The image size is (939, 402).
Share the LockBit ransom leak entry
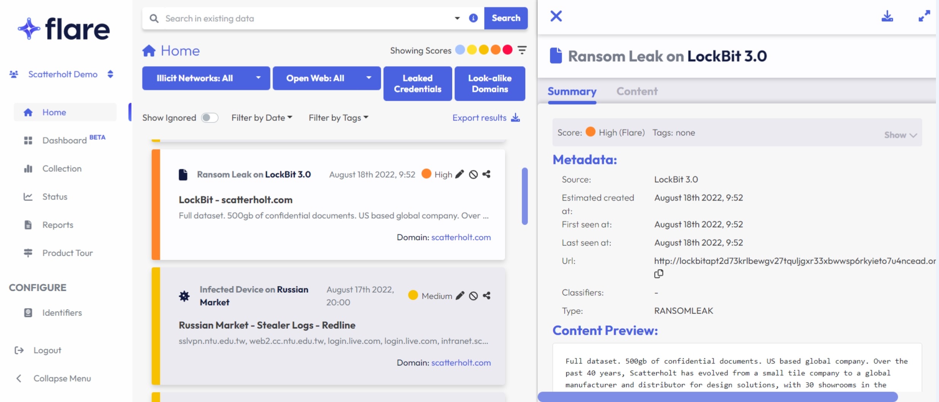tap(486, 174)
